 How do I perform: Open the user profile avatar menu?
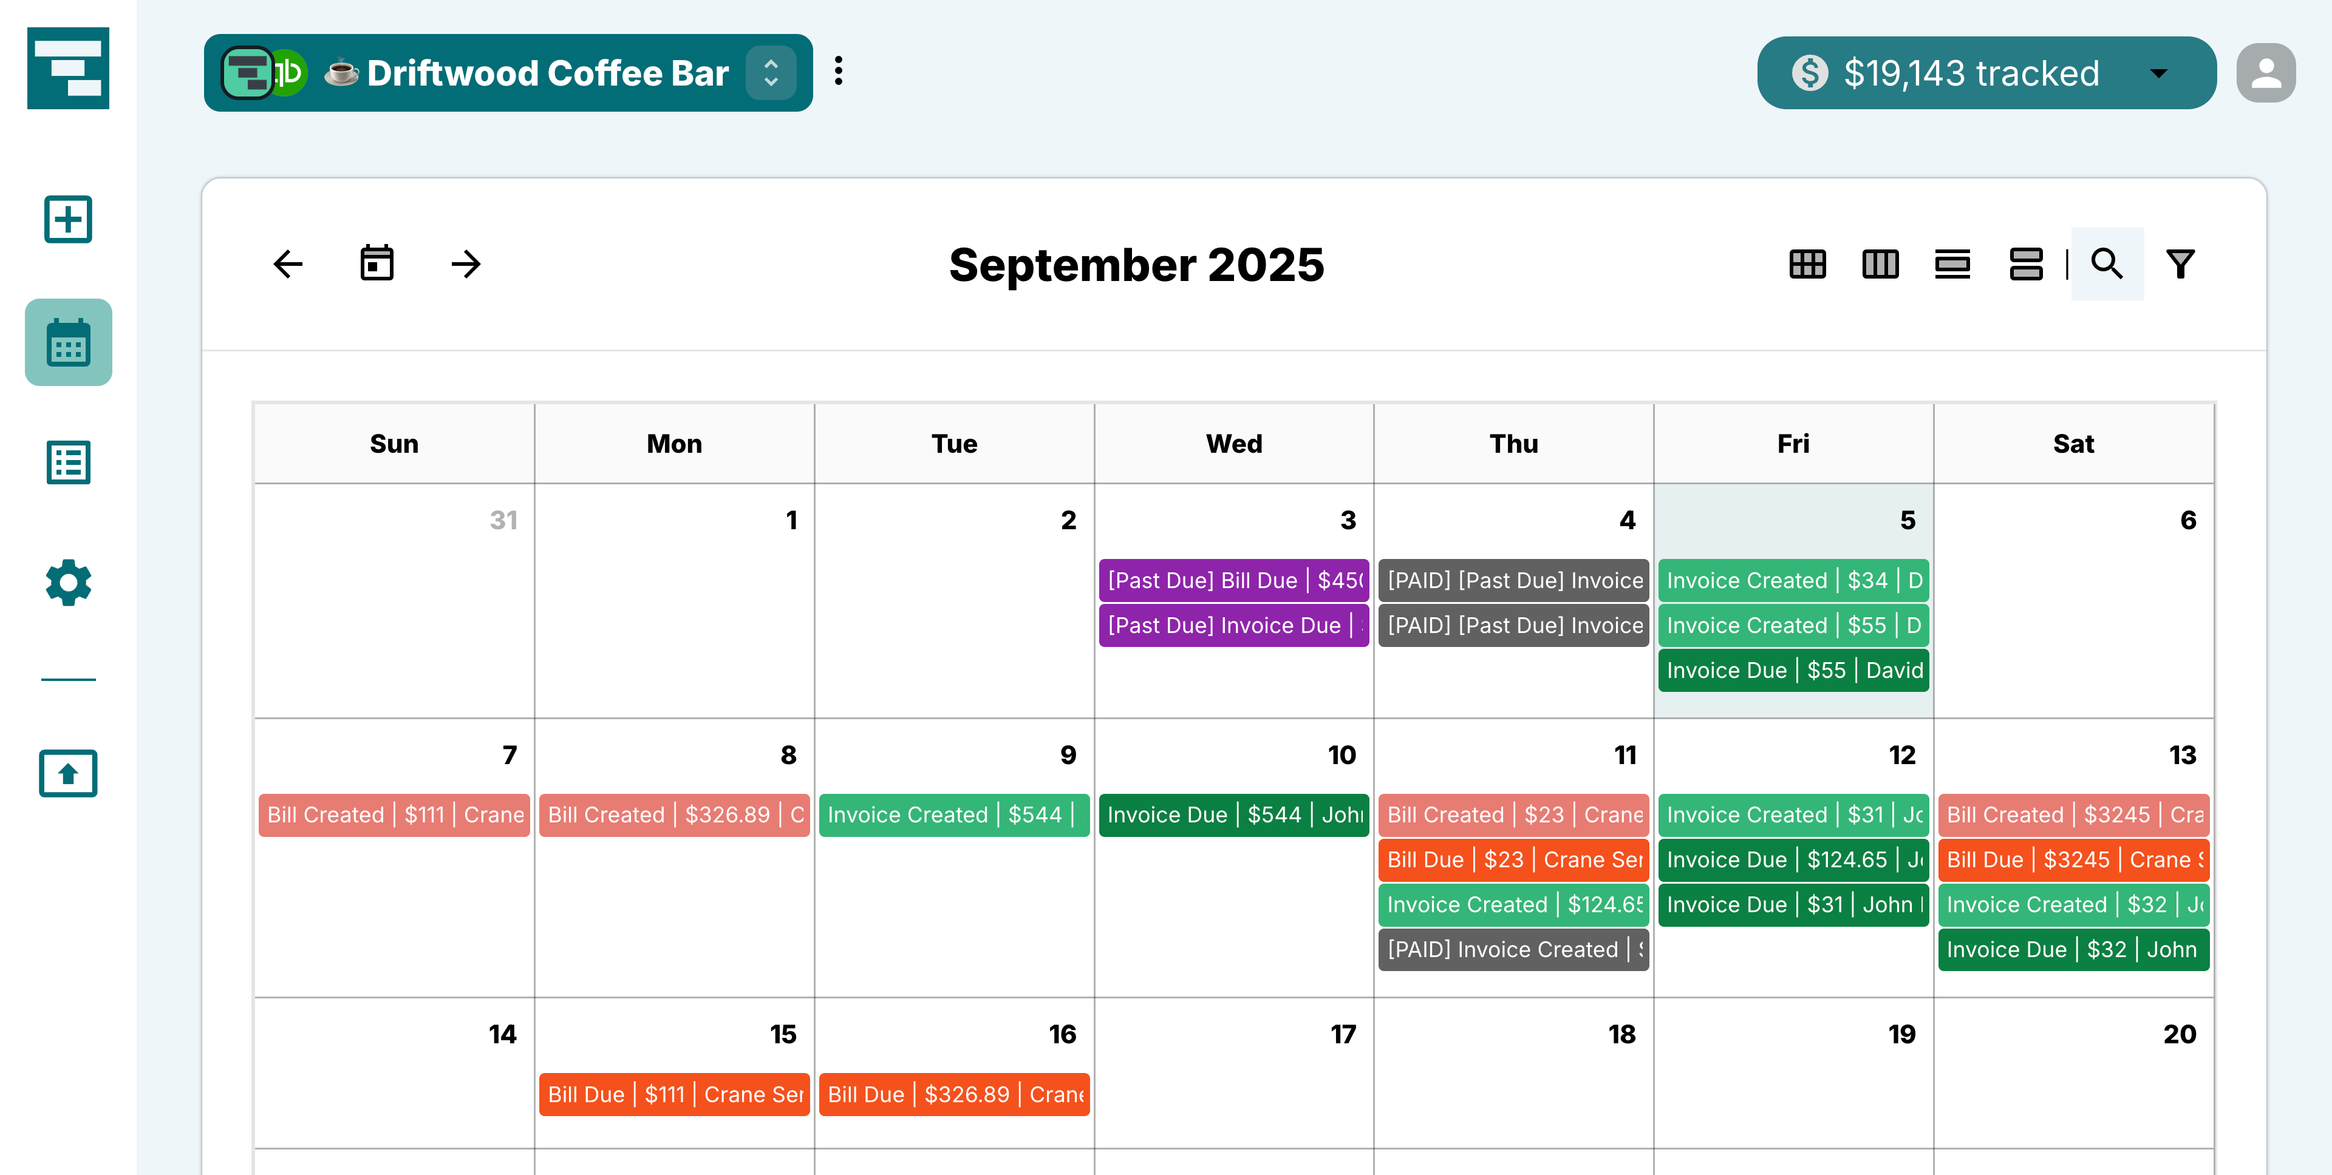[x=2265, y=73]
